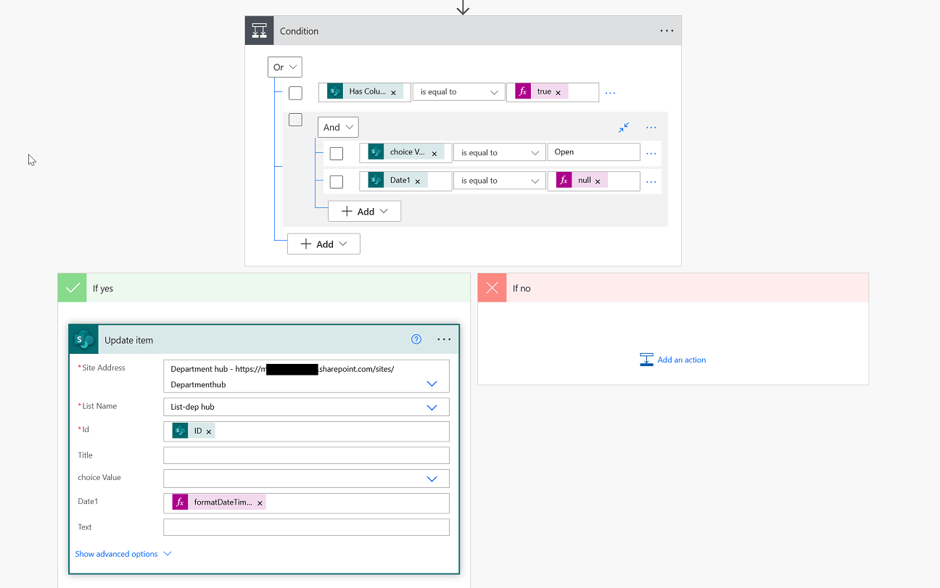The height and width of the screenshot is (588, 940).
Task: Click the red If no X icon
Action: coord(492,288)
